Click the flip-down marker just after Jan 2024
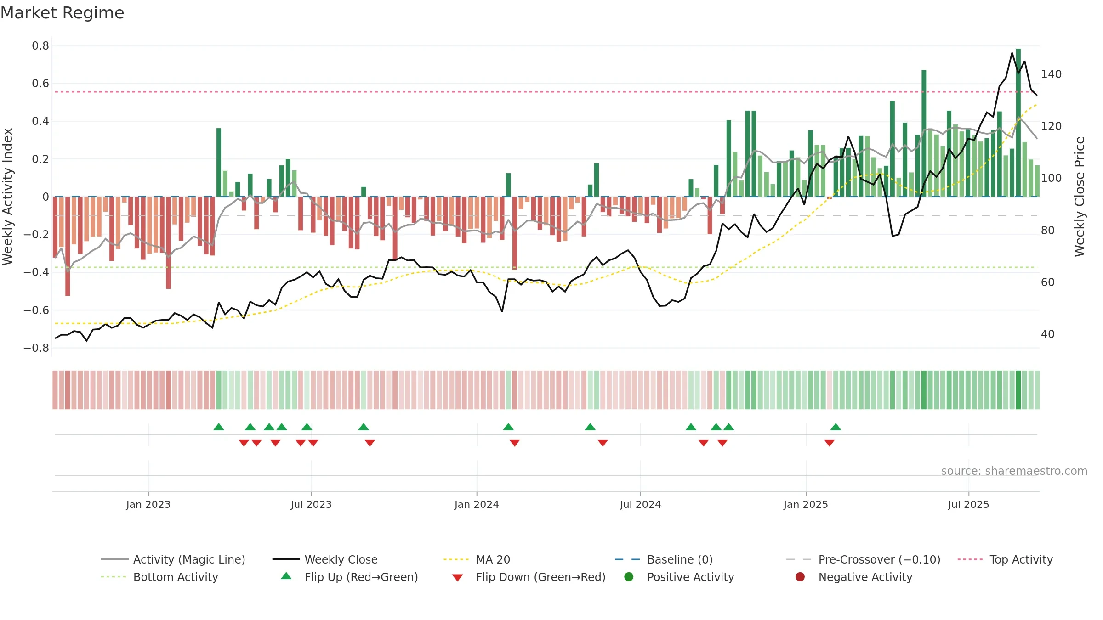The width and height of the screenshot is (1103, 620). (514, 443)
